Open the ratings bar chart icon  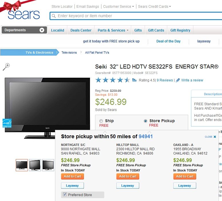tap(134, 80)
